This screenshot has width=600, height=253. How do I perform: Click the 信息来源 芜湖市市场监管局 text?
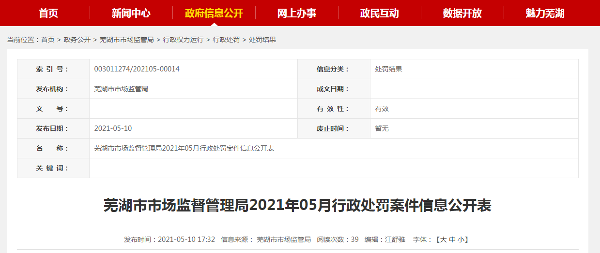[x=266, y=239]
